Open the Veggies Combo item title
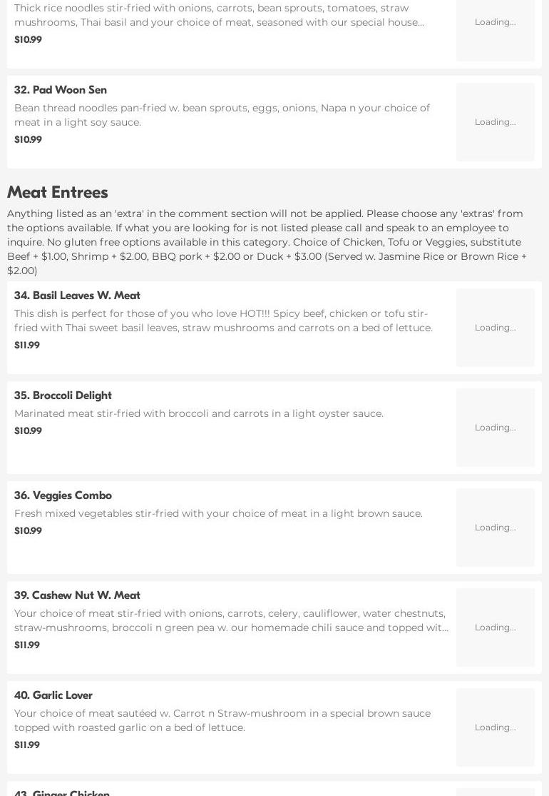The image size is (549, 796). pyautogui.click(x=63, y=495)
